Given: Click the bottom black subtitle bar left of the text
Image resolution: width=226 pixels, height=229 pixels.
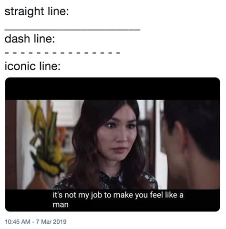Looking at the screenshot, I should (29, 200).
